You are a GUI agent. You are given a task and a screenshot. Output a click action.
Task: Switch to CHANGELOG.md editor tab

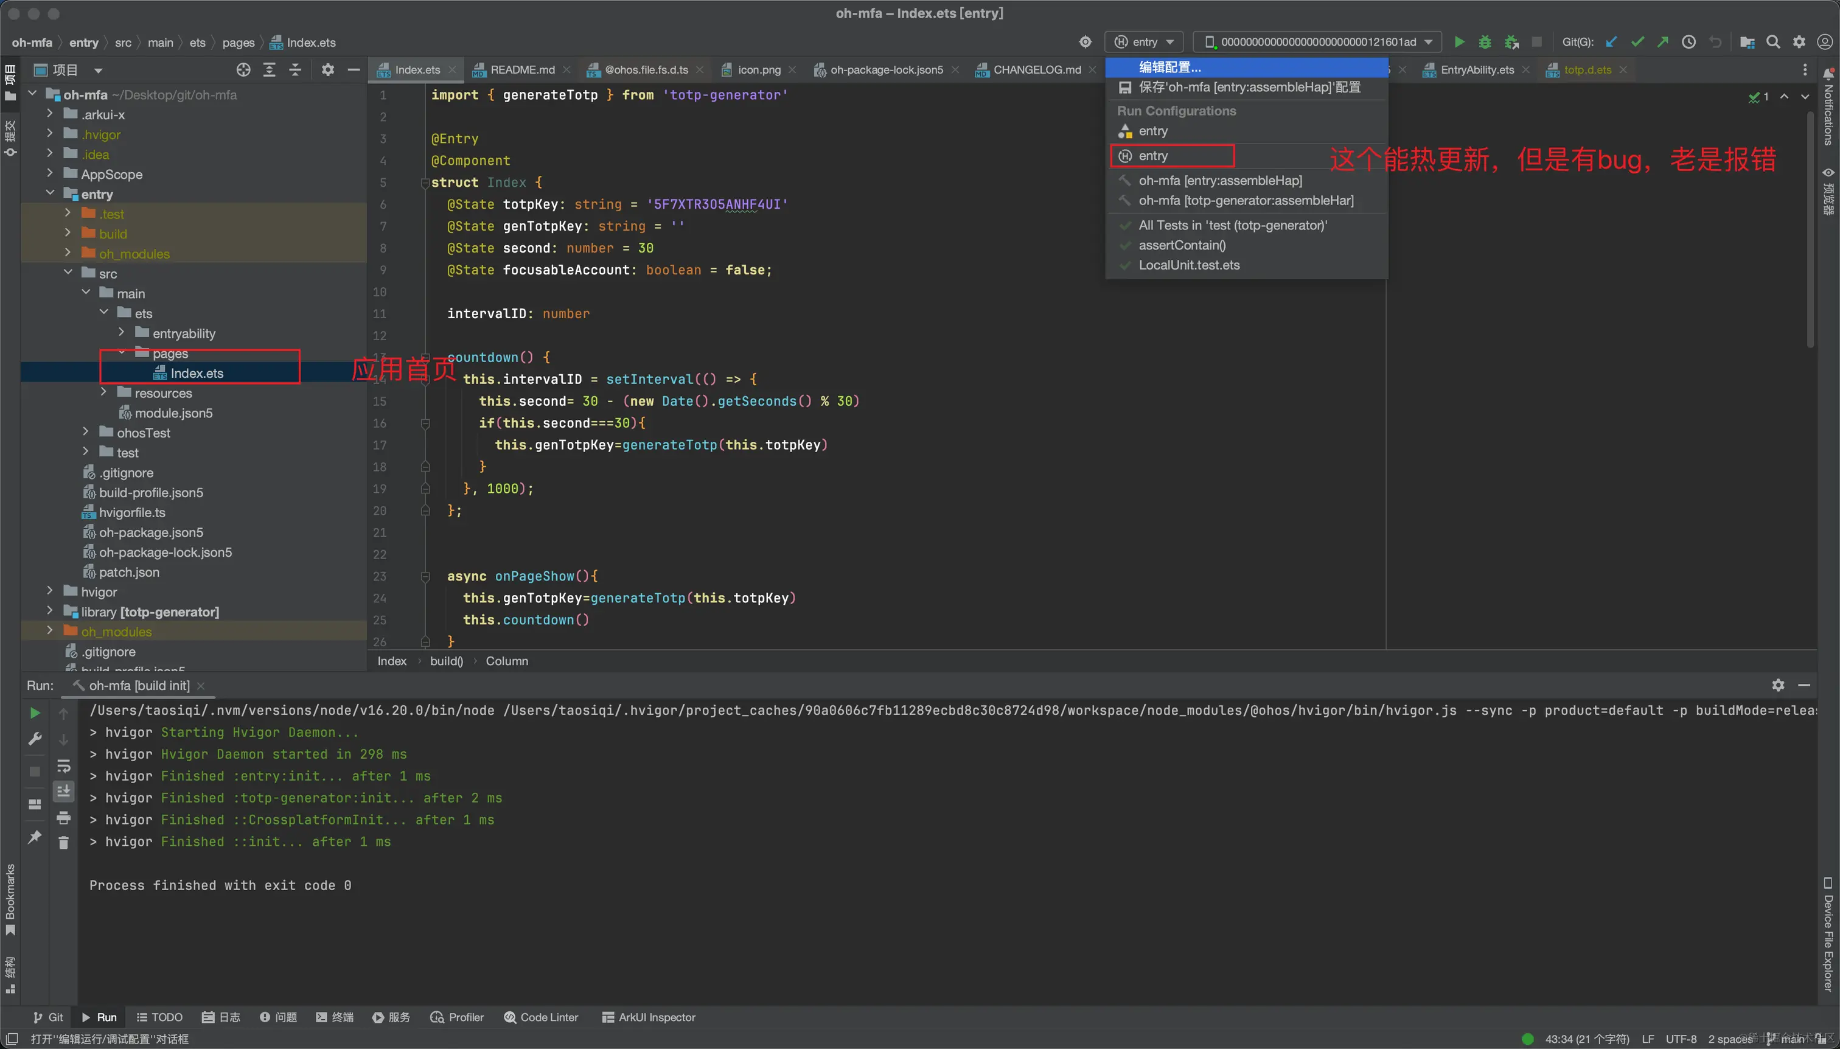point(1037,70)
